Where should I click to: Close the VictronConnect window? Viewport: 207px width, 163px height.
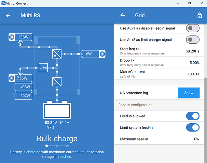pyautogui.click(x=202, y=3)
